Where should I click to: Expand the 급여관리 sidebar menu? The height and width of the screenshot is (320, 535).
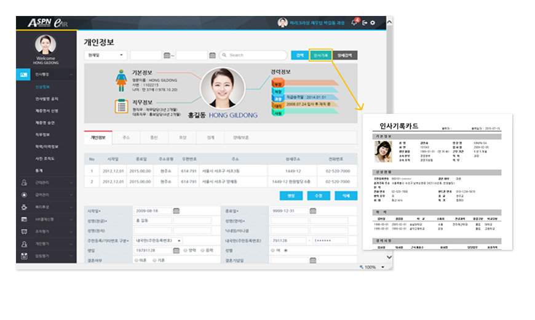(71, 194)
